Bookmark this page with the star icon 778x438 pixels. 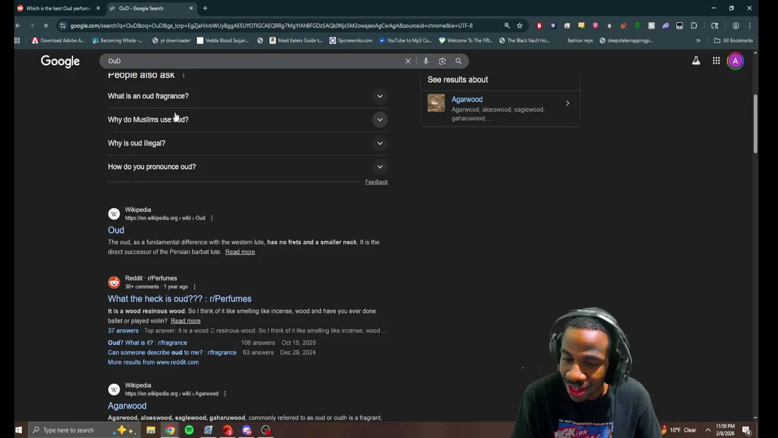pyautogui.click(x=520, y=26)
